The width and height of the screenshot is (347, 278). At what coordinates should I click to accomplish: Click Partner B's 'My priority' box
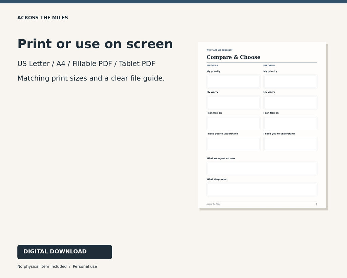(x=290, y=81)
